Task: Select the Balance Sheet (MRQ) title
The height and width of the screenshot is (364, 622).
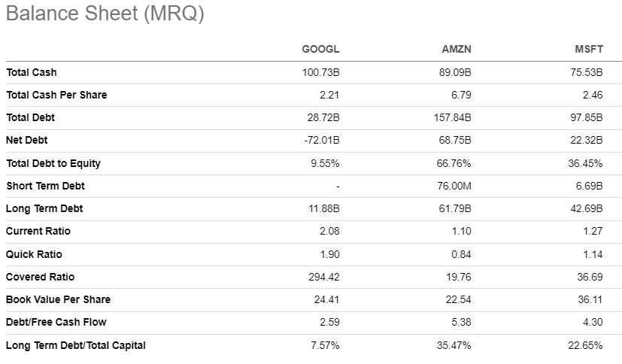Action: 105,14
